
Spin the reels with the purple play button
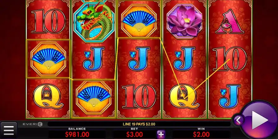[260, 120]
